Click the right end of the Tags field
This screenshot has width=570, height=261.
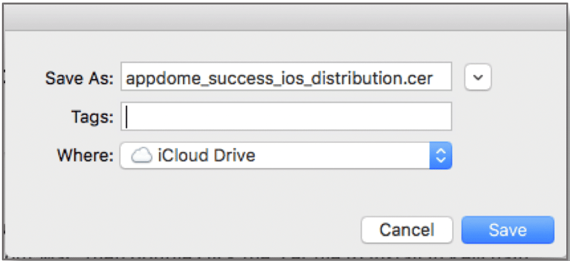[440, 117]
